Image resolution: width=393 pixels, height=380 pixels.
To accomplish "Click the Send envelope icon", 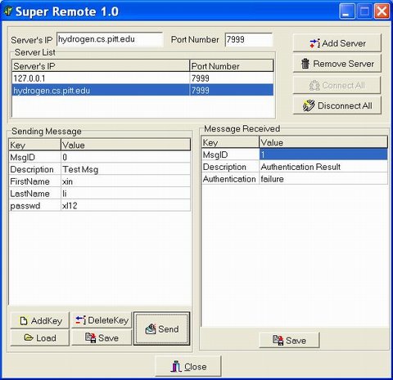I will (151, 329).
